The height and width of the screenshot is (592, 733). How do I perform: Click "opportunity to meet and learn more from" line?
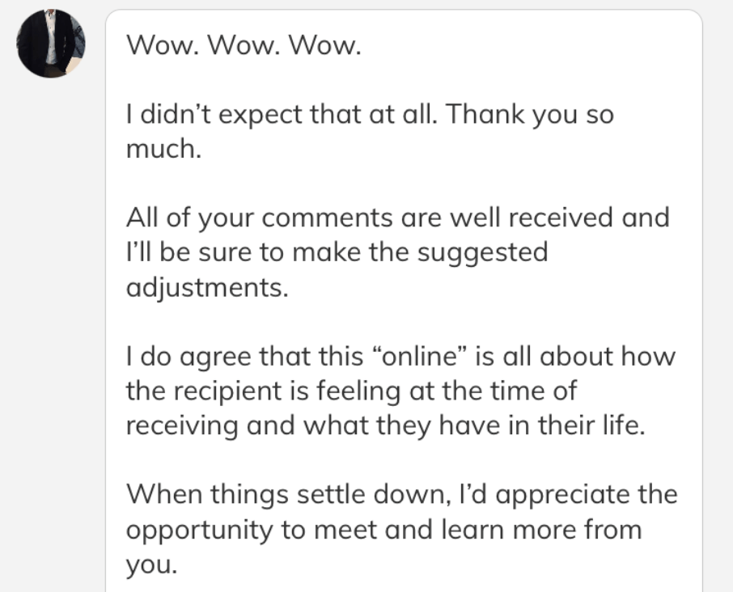[x=383, y=530]
